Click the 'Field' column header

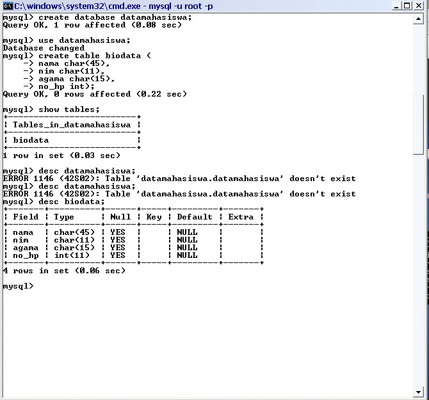click(26, 217)
